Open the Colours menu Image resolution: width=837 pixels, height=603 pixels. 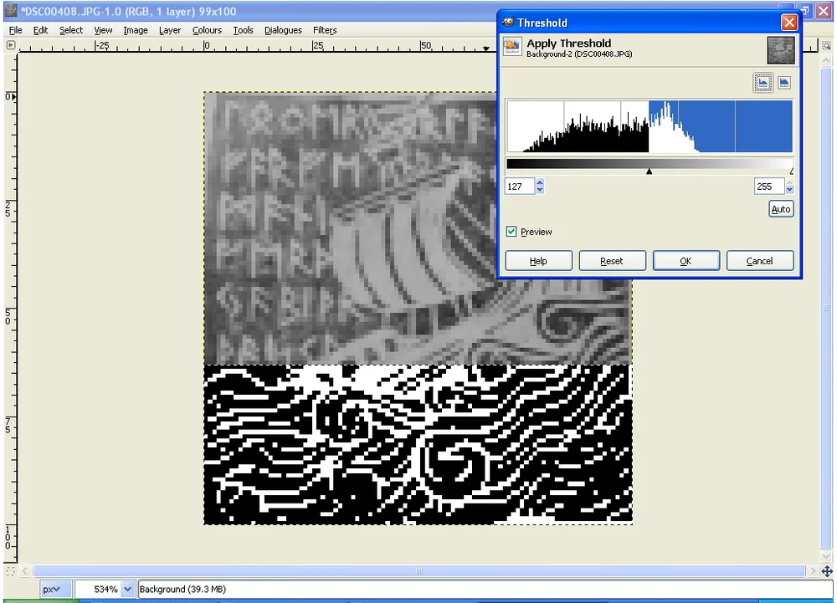[x=207, y=30]
